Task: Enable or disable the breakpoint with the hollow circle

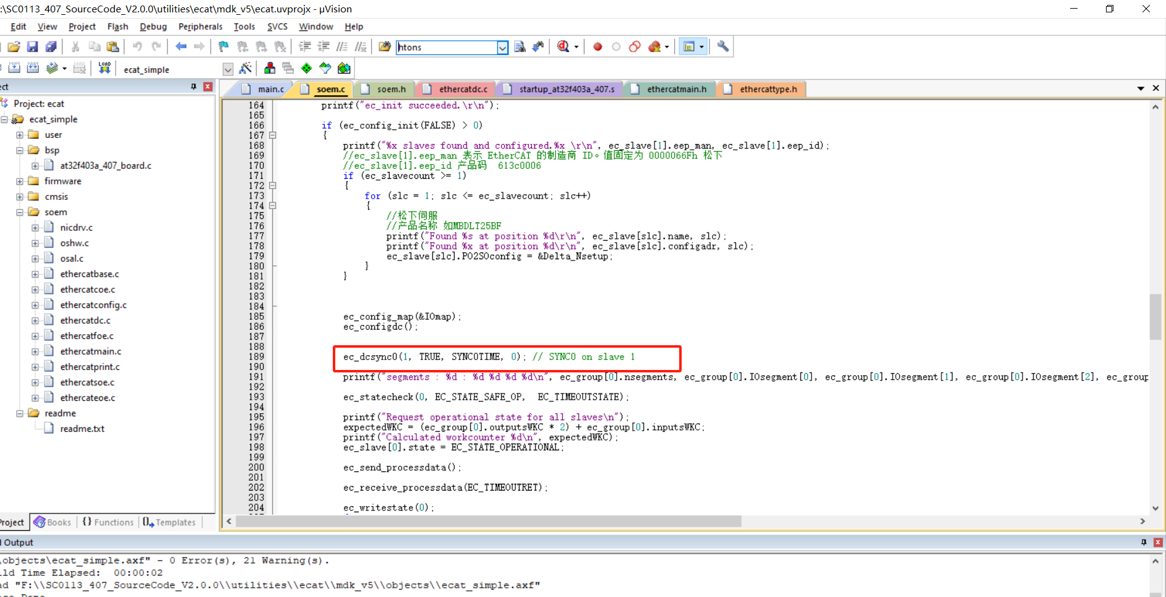Action: click(x=616, y=46)
